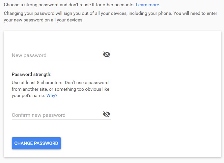Click the crossed-out eye beside Confirm new password
This screenshot has width=224, height=163.
[x=106, y=114]
